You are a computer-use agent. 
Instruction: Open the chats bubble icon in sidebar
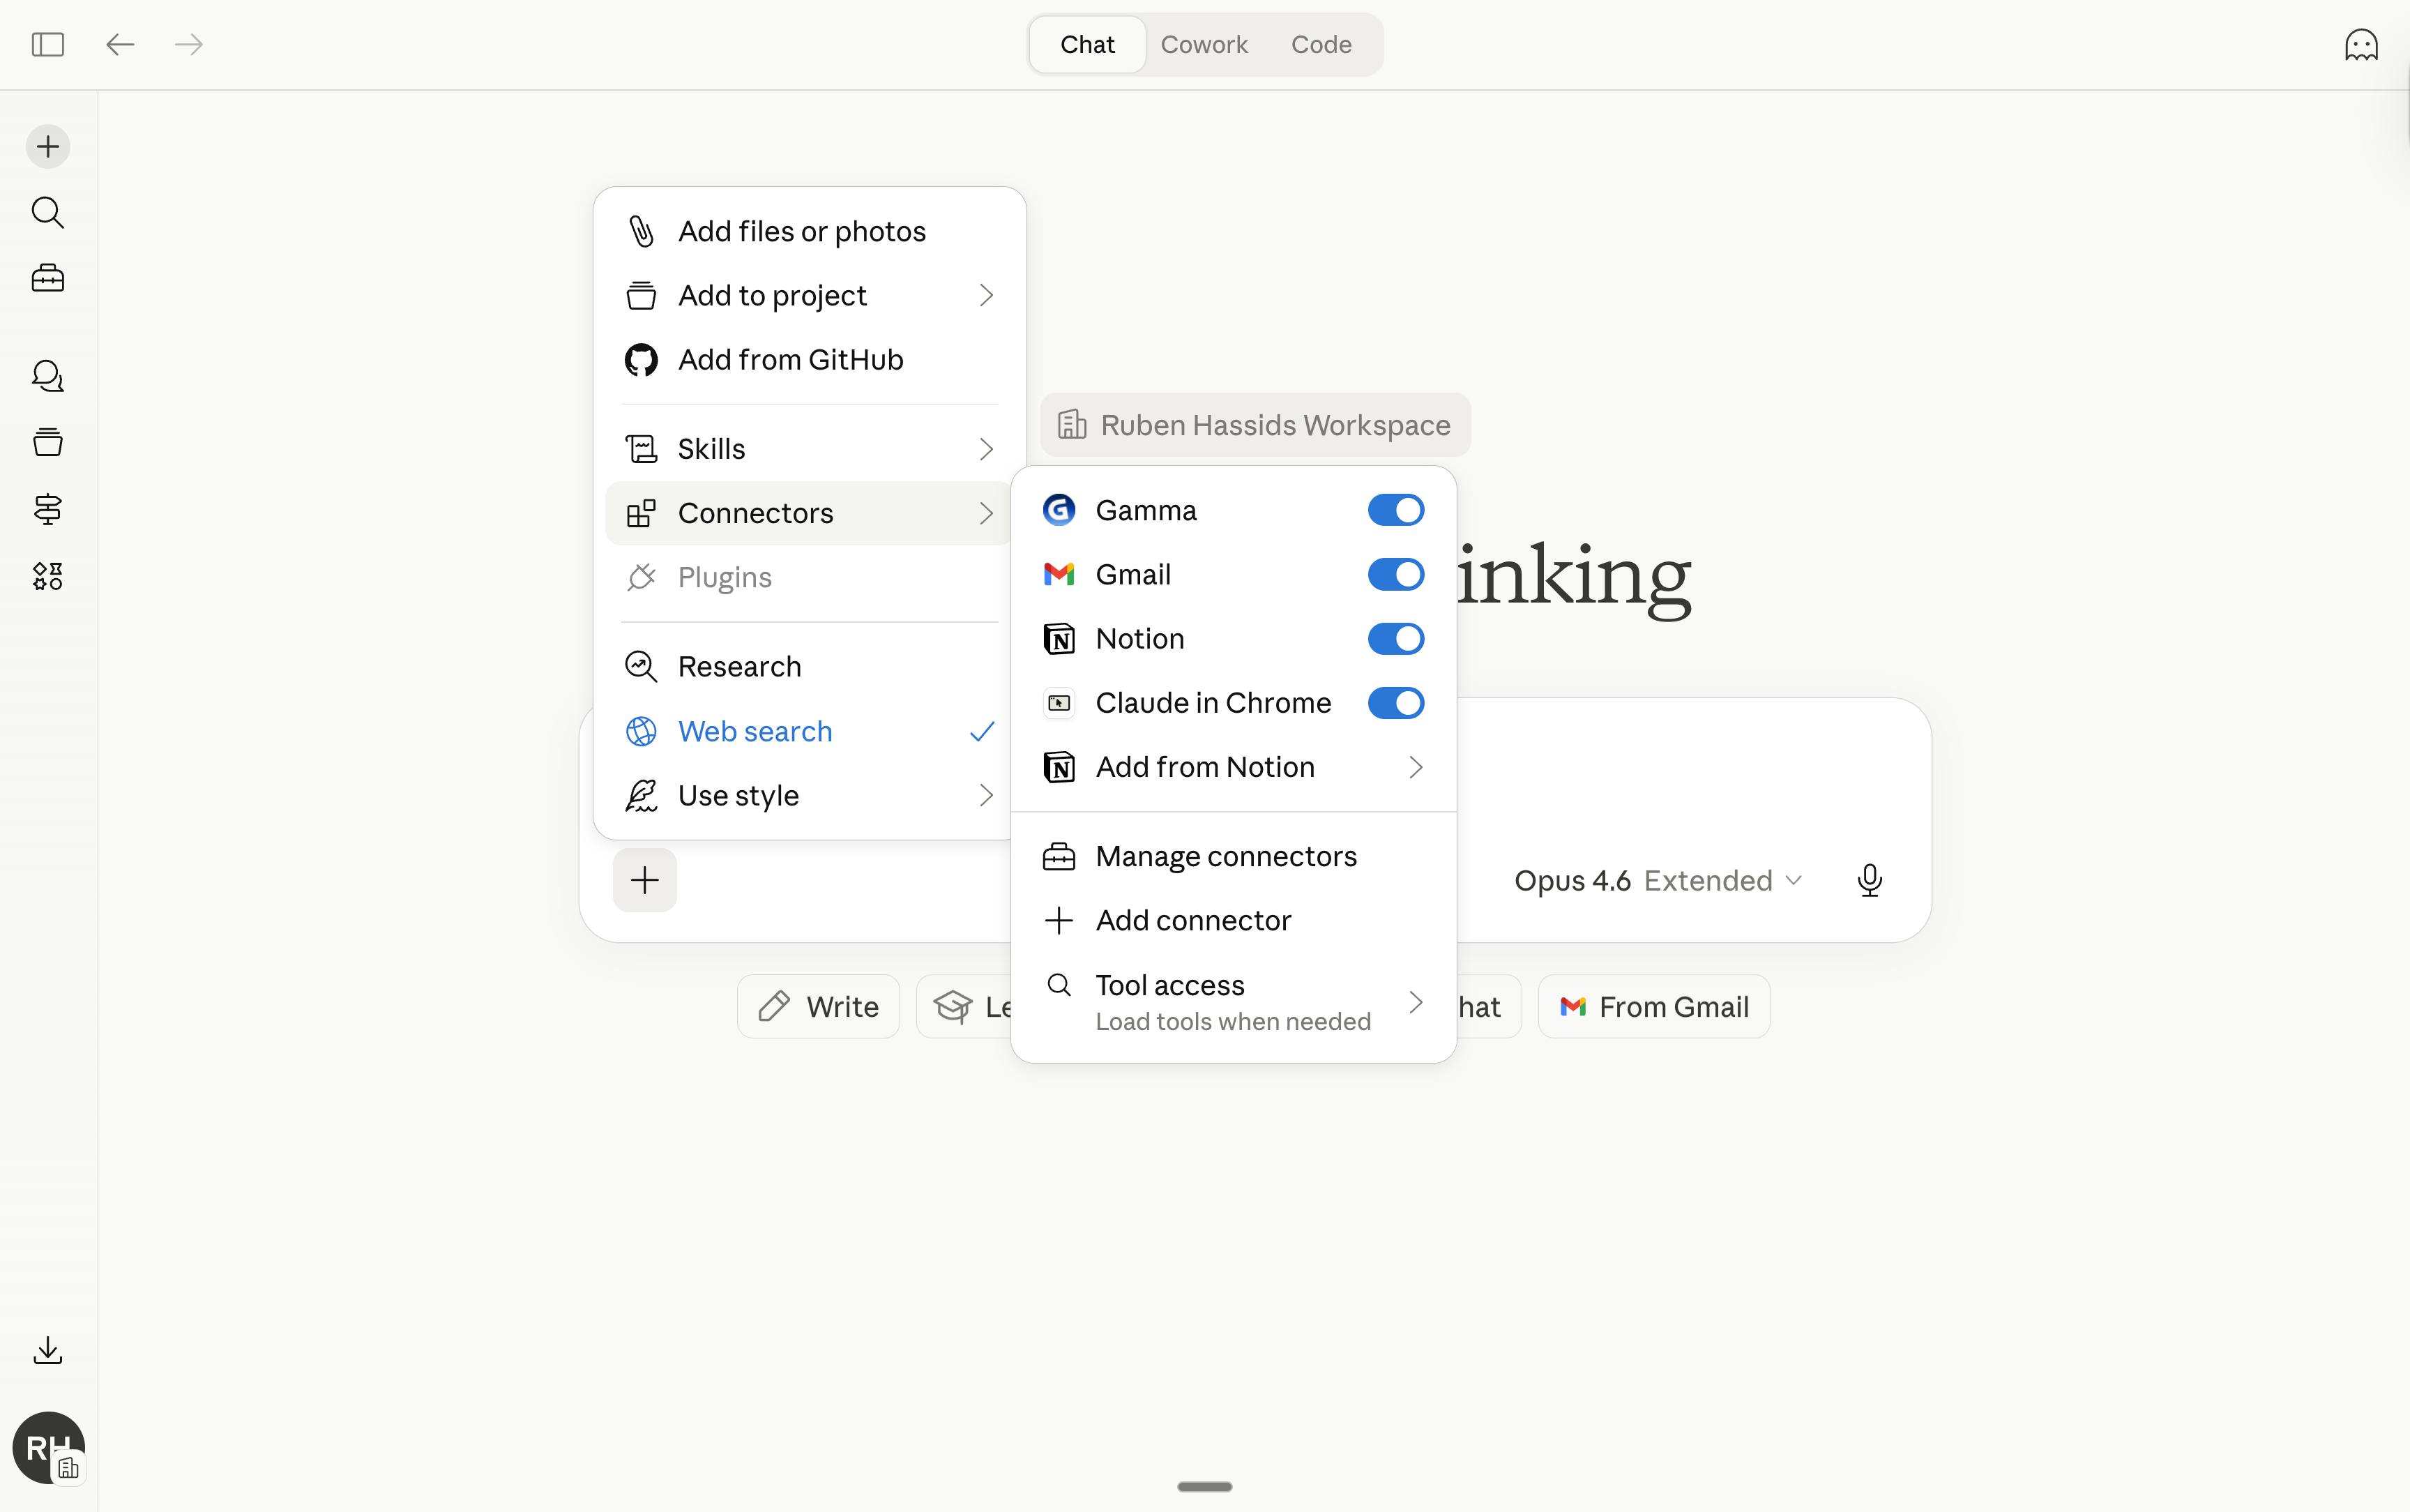(x=48, y=376)
